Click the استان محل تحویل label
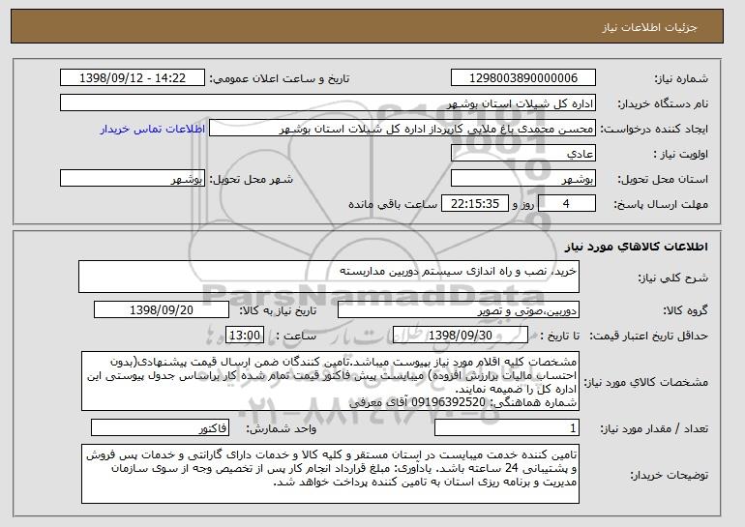The width and height of the screenshot is (745, 527). [663, 179]
